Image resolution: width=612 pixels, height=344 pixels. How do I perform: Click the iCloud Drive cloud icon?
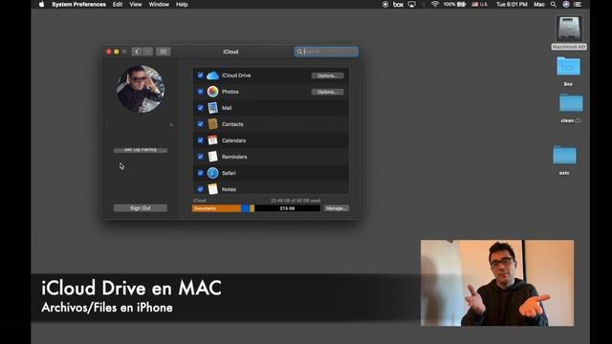pos(212,75)
